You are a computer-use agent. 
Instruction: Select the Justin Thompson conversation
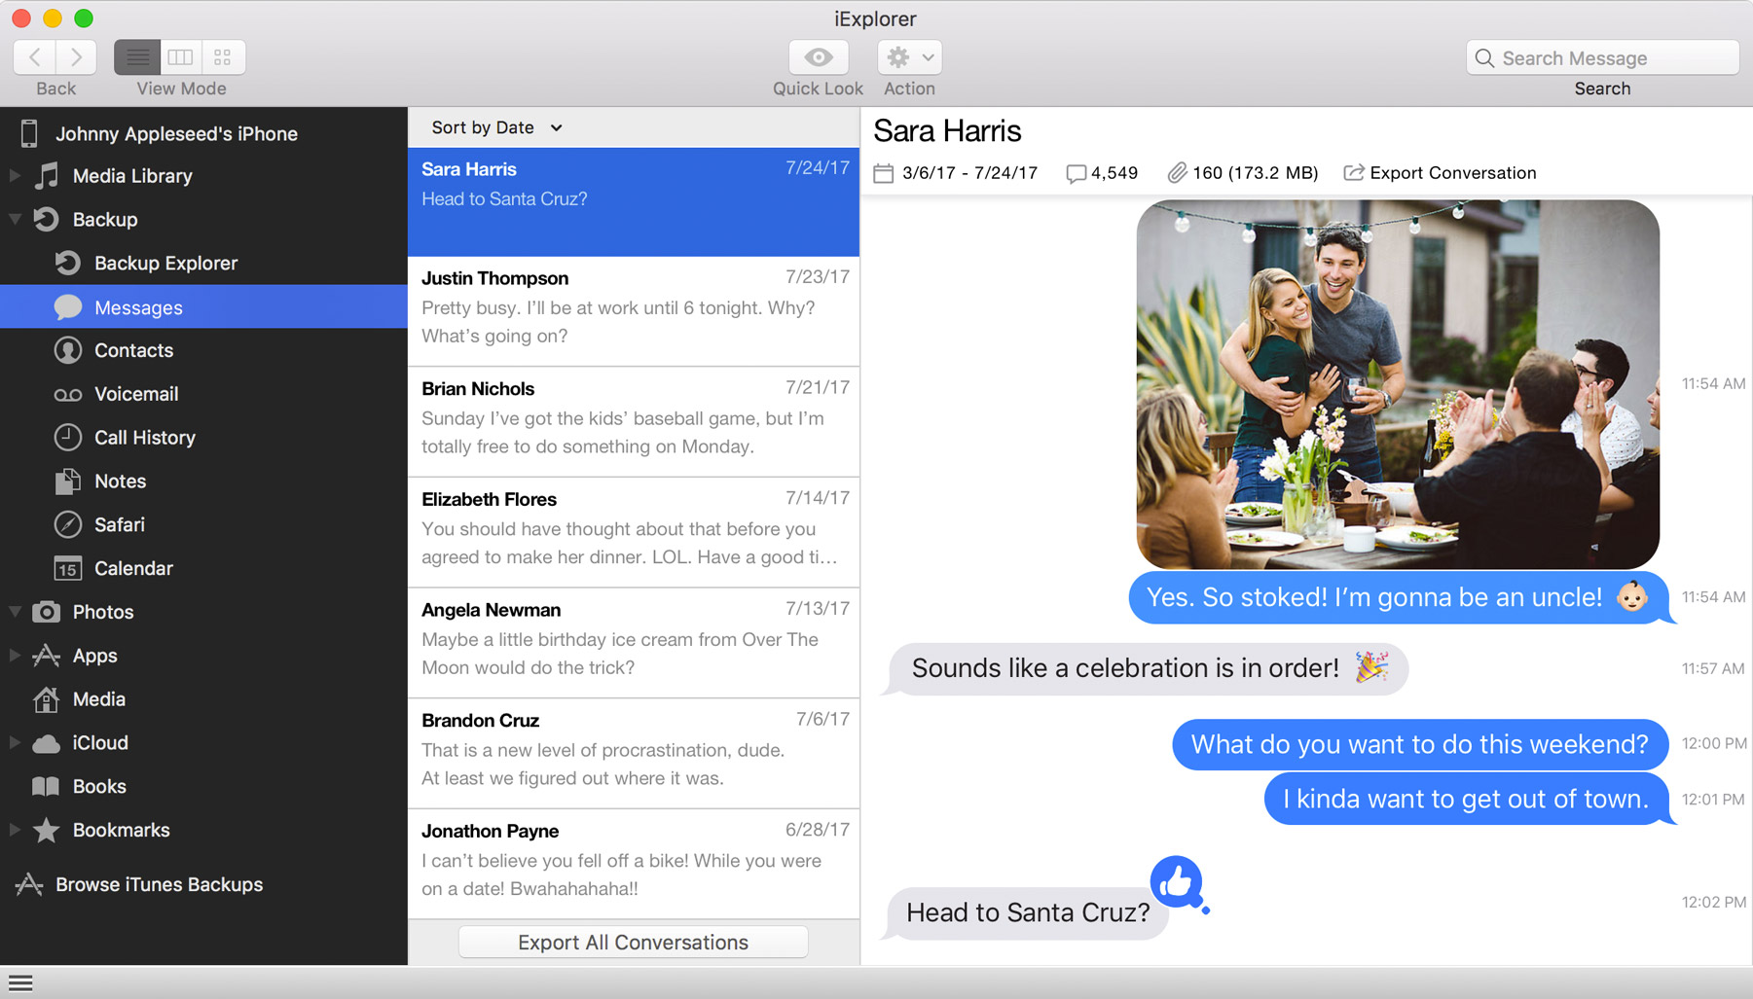point(633,306)
